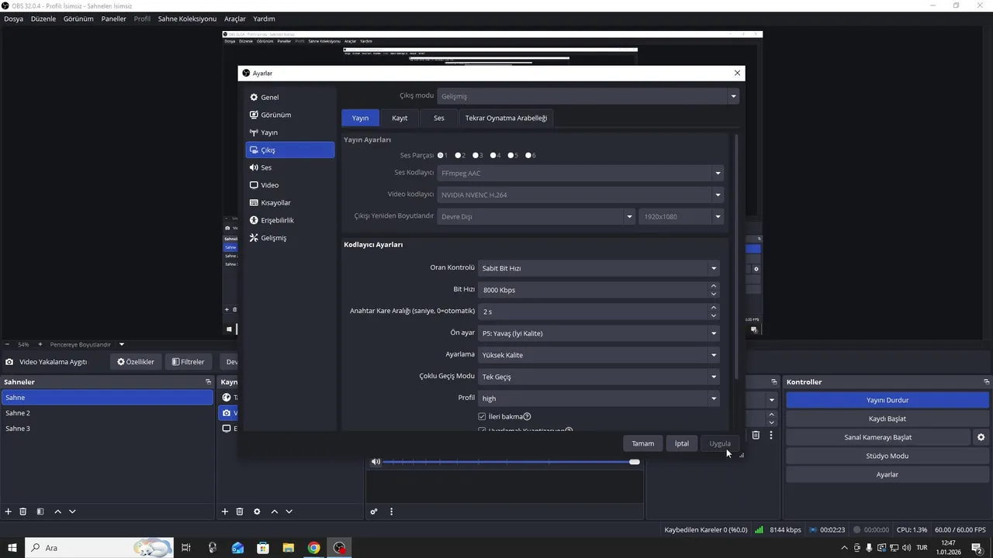The height and width of the screenshot is (558, 993).
Task: Move scene up in Sahneler toolbar
Action: pos(57,511)
